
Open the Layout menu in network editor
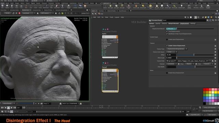(x=117, y=17)
